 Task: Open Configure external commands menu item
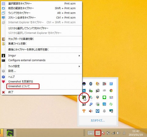click(x=41, y=60)
